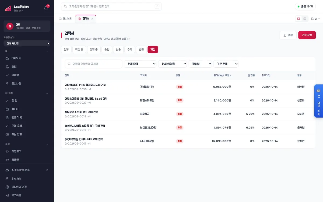
Task: Select the 전체 status filter tab
Action: click(x=66, y=50)
